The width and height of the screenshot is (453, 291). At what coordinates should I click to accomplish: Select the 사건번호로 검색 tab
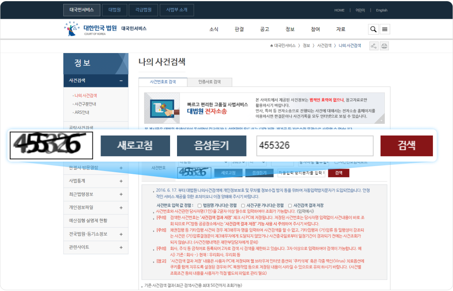[163, 82]
